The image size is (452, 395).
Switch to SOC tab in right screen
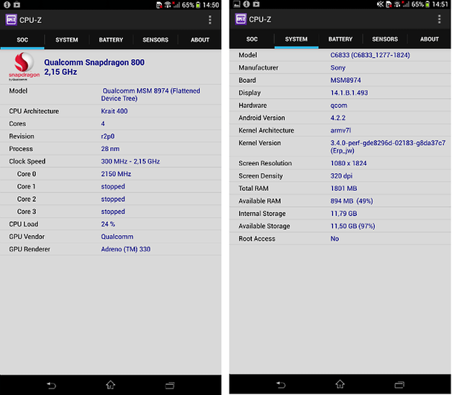252,39
